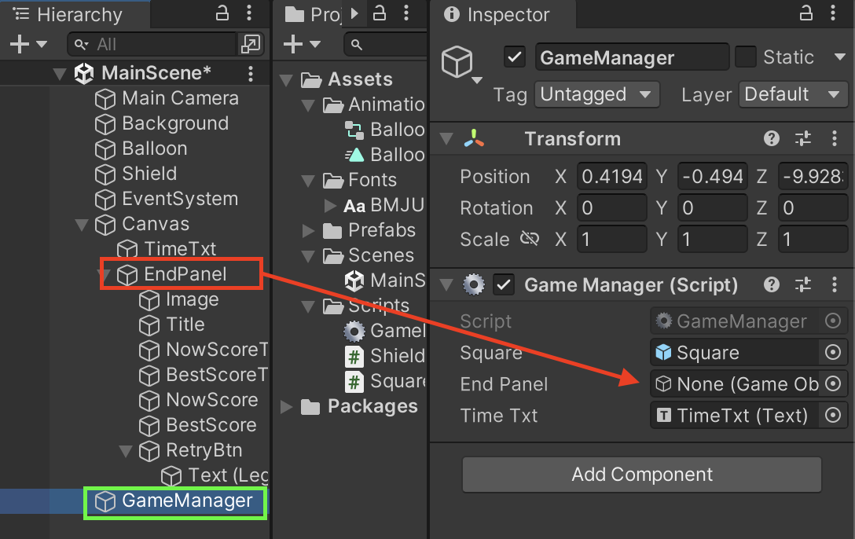Click the plus create button in Project panel
The image size is (855, 539).
tap(293, 44)
